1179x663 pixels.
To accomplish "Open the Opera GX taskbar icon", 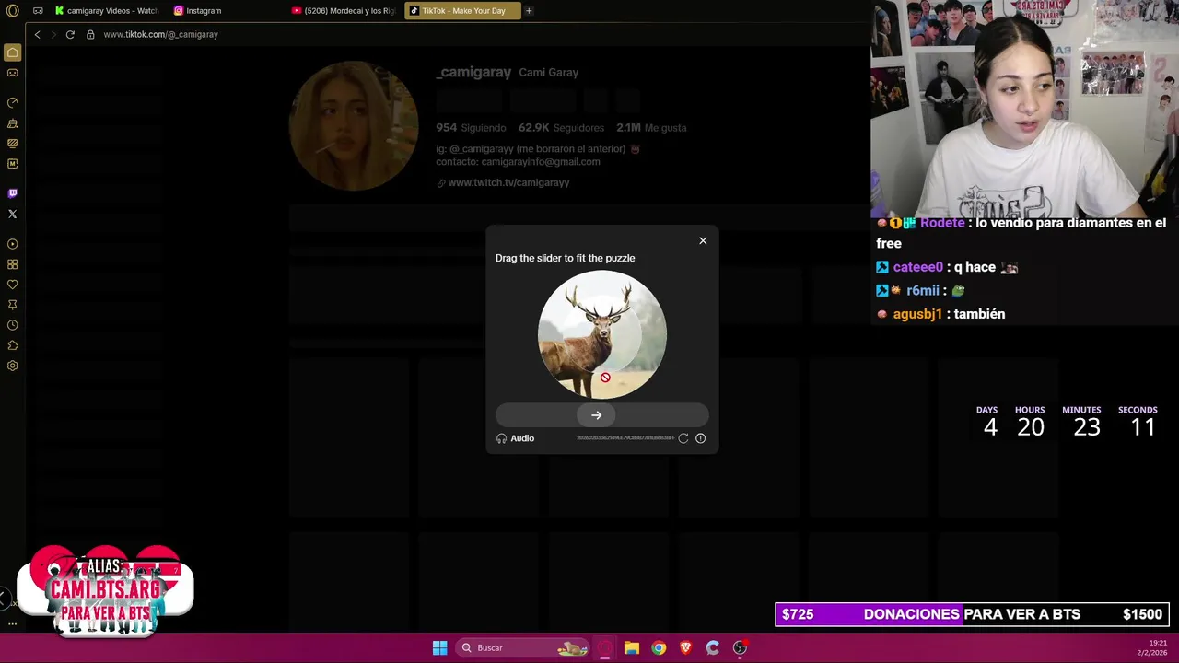I will pos(604,647).
